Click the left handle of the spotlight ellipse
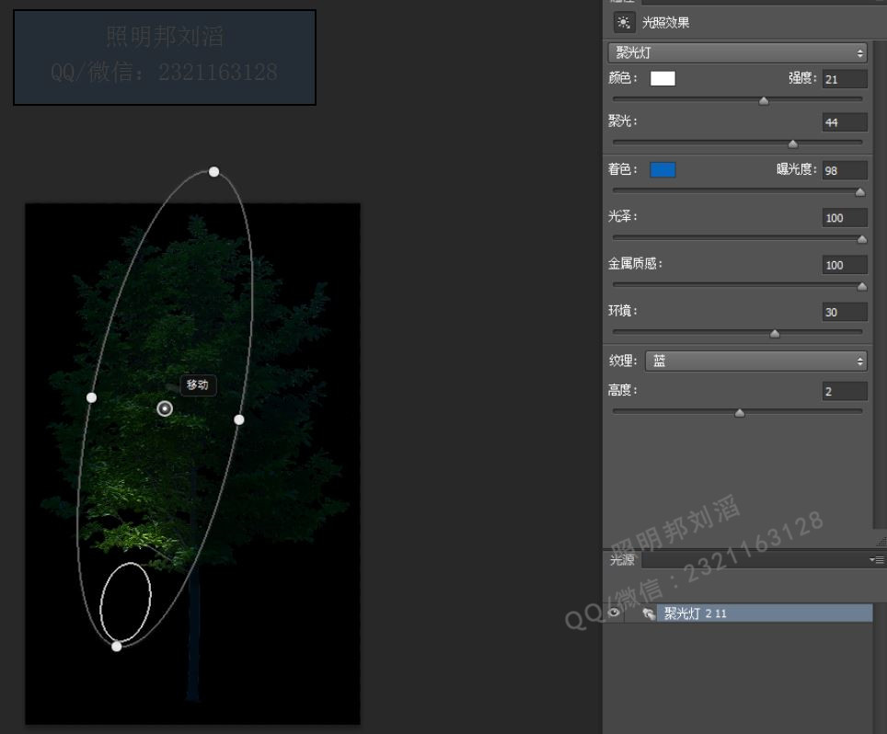This screenshot has width=887, height=734. (x=91, y=397)
